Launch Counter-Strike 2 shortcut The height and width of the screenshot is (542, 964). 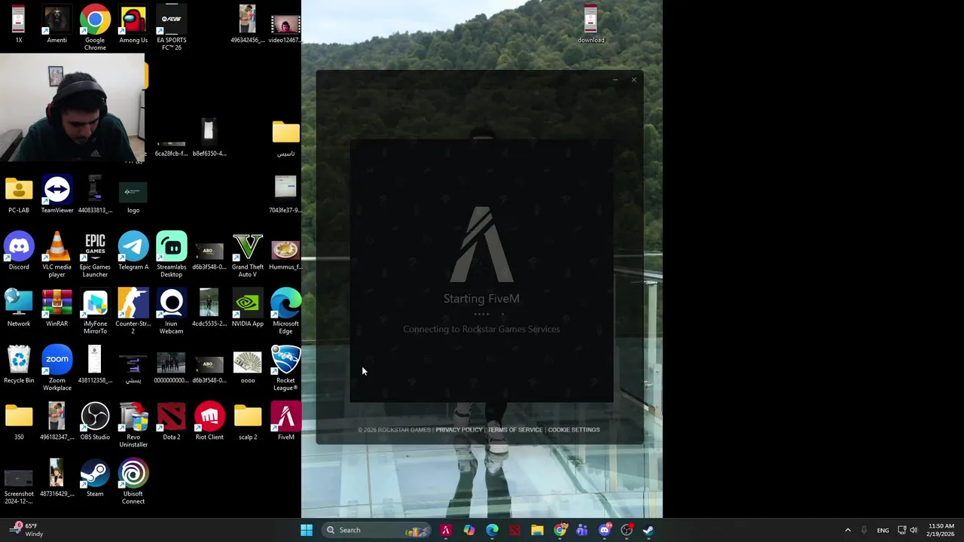point(133,312)
